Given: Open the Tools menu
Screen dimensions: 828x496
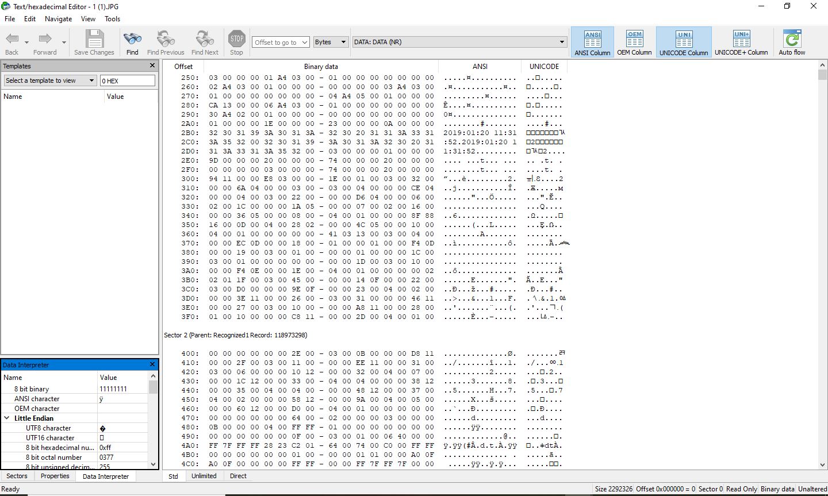Looking at the screenshot, I should pyautogui.click(x=113, y=18).
